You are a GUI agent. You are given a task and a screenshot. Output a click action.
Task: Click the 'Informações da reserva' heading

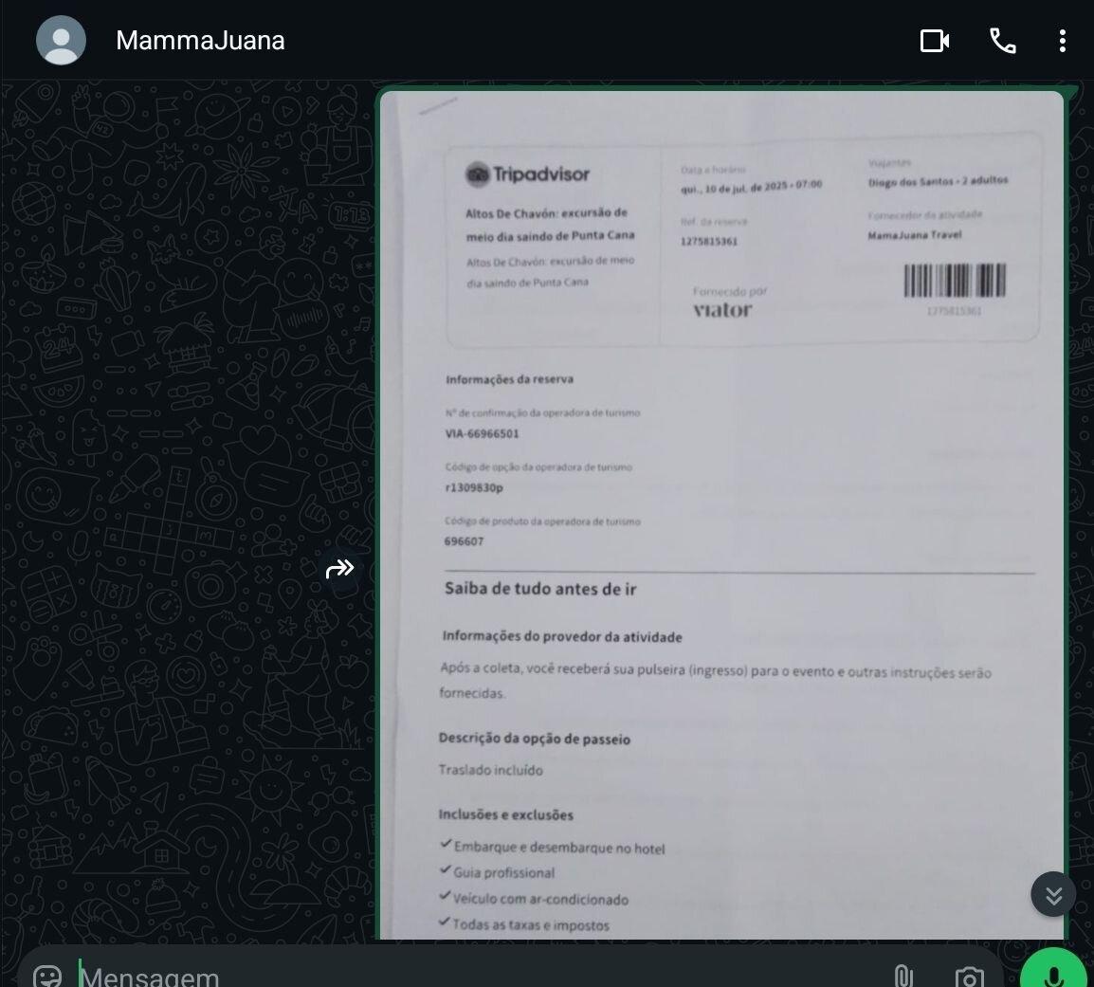tap(509, 379)
